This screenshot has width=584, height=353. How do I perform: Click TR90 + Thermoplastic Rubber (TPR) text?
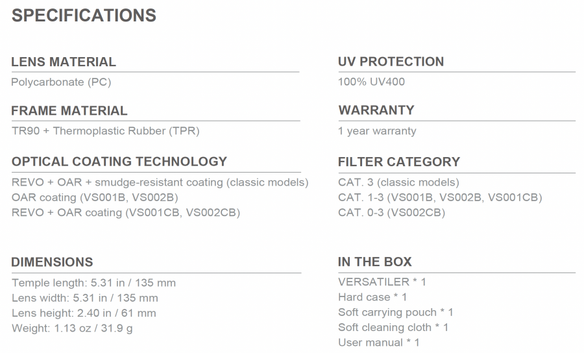click(x=105, y=131)
